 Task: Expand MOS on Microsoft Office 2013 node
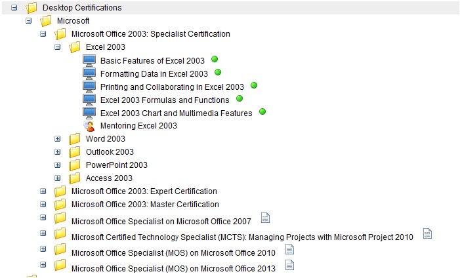[43, 265]
